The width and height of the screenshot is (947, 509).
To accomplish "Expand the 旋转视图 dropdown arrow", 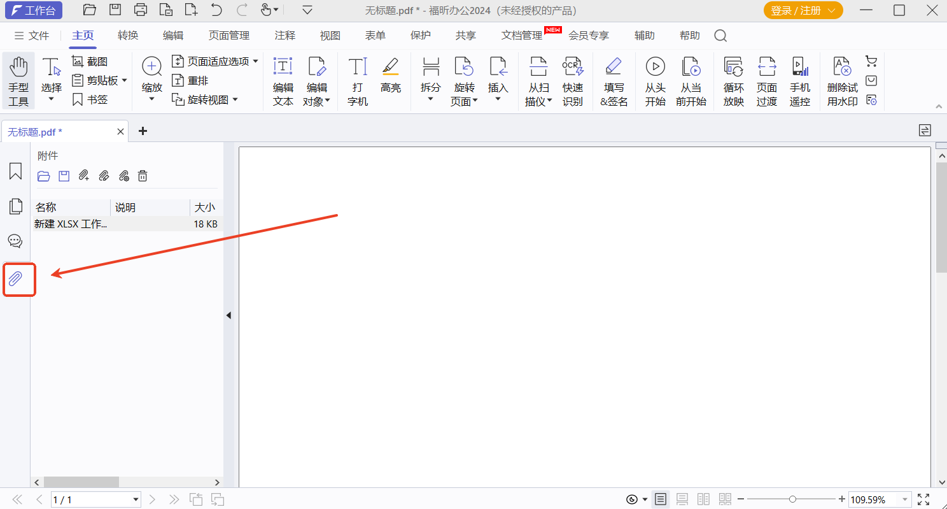I will coord(235,100).
